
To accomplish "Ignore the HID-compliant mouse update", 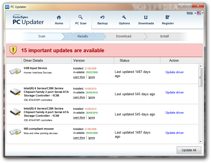I will click(x=92, y=138).
